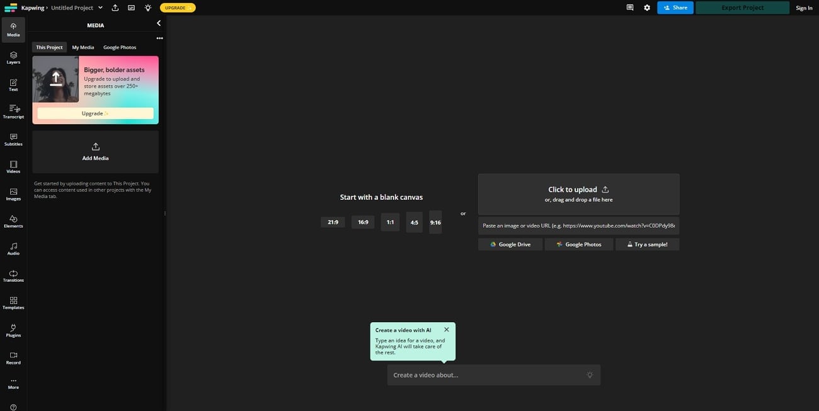Image resolution: width=819 pixels, height=411 pixels.
Task: Click lightbulb icon in AI prompt field
Action: tap(590, 375)
